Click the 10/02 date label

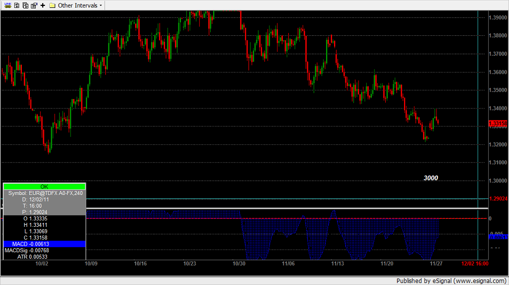click(42, 264)
